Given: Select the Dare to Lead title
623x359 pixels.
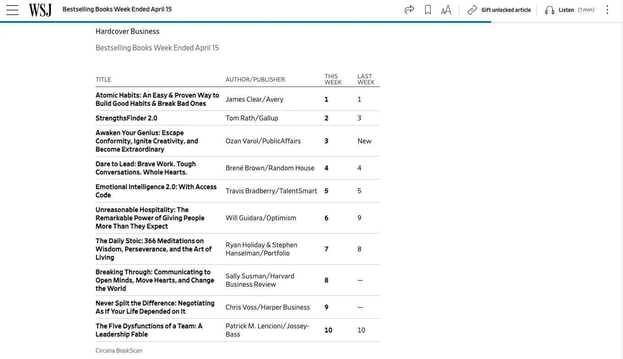Looking at the screenshot, I should pyautogui.click(x=145, y=168).
